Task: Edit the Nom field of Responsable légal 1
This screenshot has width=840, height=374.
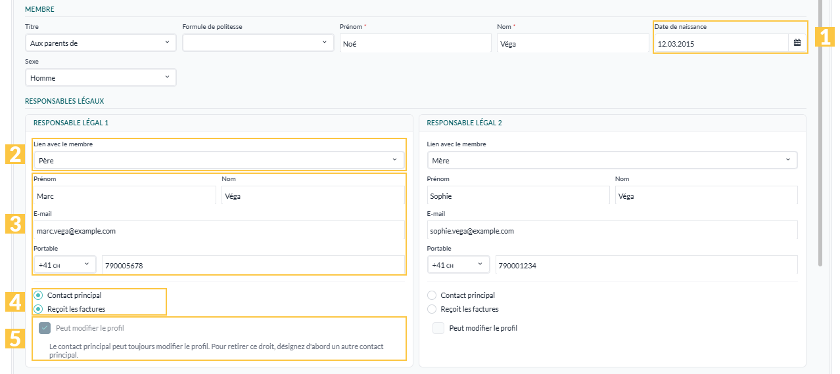Action: [x=314, y=196]
